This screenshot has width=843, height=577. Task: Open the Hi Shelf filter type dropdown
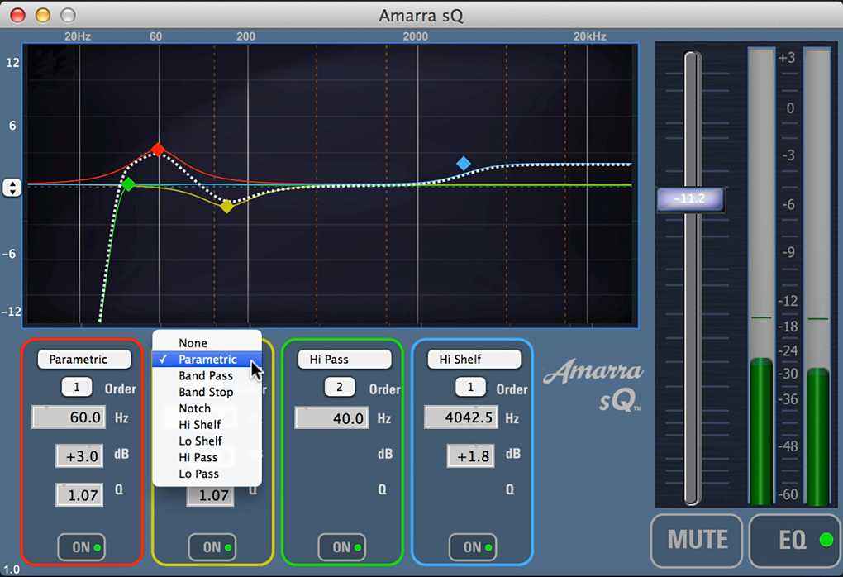pyautogui.click(x=474, y=360)
